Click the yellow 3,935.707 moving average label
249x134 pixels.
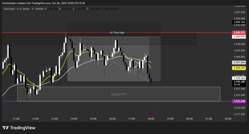[239, 68]
